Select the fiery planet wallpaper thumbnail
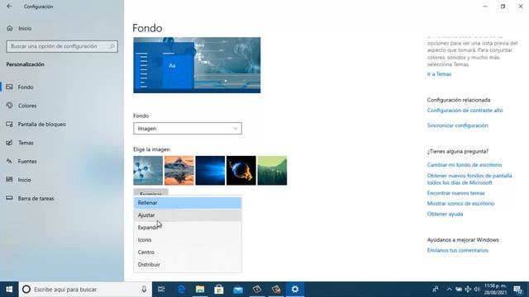Image resolution: width=529 pixels, height=297 pixels. (x=241, y=171)
